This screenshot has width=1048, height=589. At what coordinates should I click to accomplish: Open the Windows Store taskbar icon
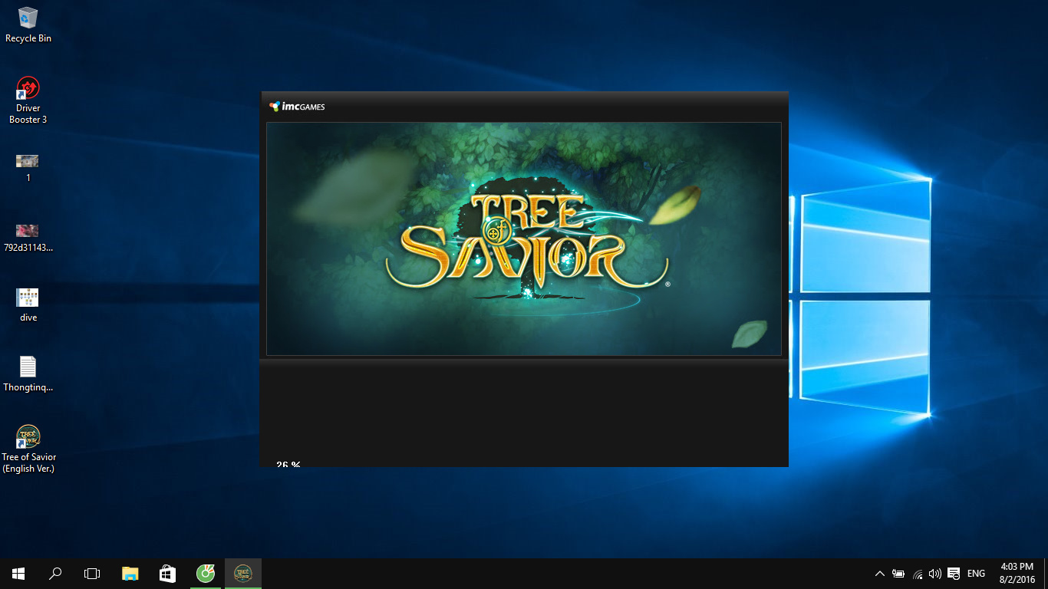[x=167, y=574]
